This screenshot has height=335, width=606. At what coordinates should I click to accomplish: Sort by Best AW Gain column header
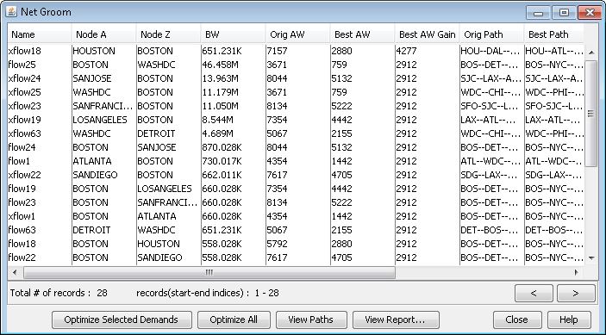[427, 34]
